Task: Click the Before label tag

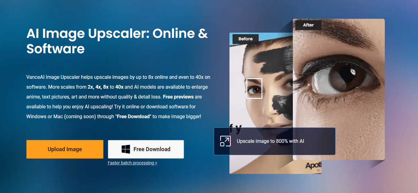Action: click(245, 39)
